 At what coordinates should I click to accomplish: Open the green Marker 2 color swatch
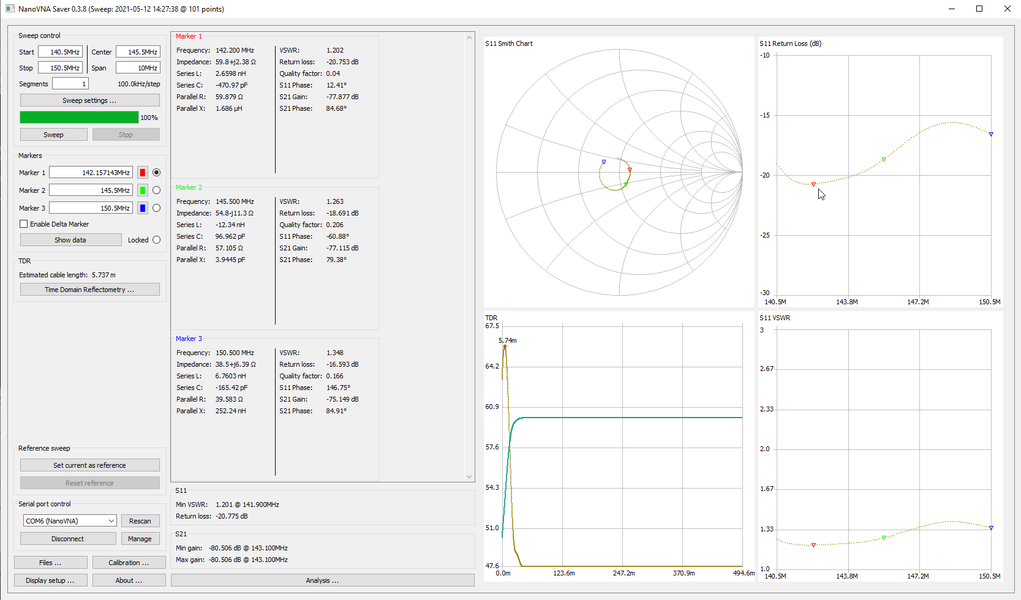143,190
